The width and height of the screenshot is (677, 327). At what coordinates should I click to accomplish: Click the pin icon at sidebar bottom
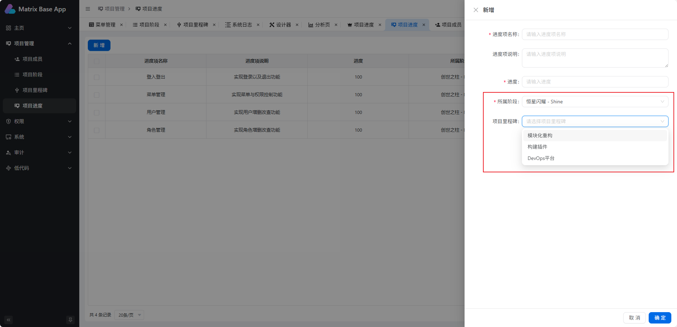(70, 320)
